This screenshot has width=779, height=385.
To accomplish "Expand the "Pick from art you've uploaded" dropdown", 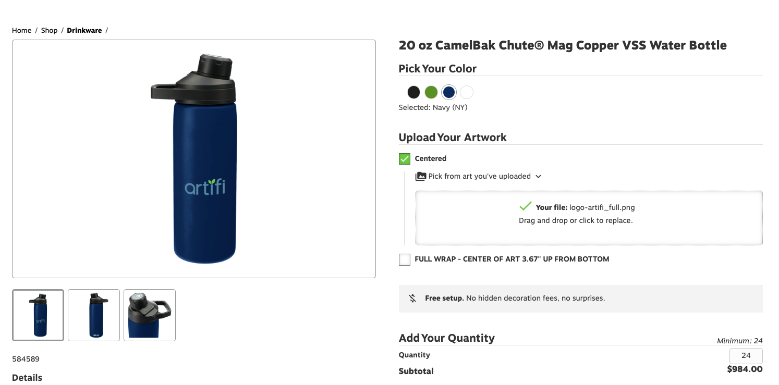I will (539, 176).
